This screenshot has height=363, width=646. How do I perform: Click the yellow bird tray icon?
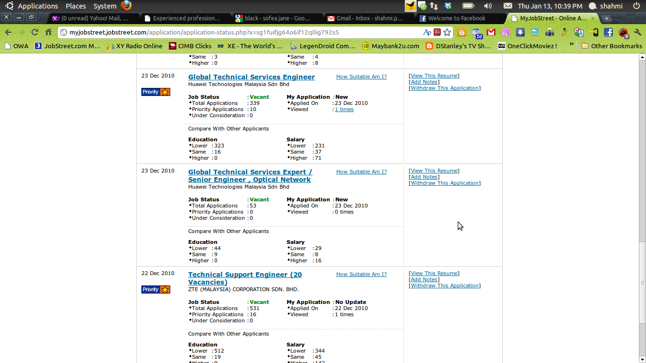click(410, 6)
